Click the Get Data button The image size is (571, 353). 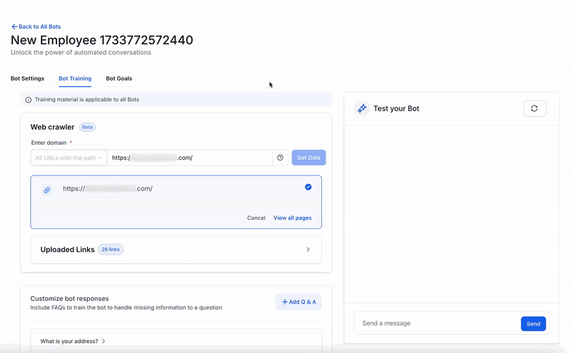[x=309, y=158]
